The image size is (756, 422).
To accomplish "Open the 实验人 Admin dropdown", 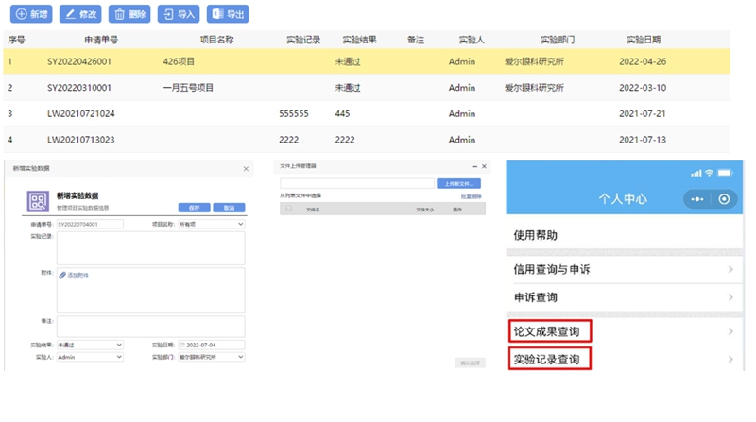I will point(90,358).
